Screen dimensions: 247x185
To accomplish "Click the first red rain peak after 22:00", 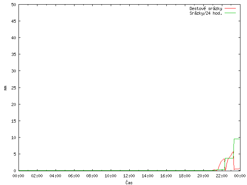I will [x=224, y=159].
